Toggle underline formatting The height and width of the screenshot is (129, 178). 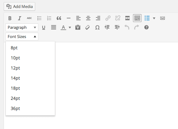(x=44, y=27)
